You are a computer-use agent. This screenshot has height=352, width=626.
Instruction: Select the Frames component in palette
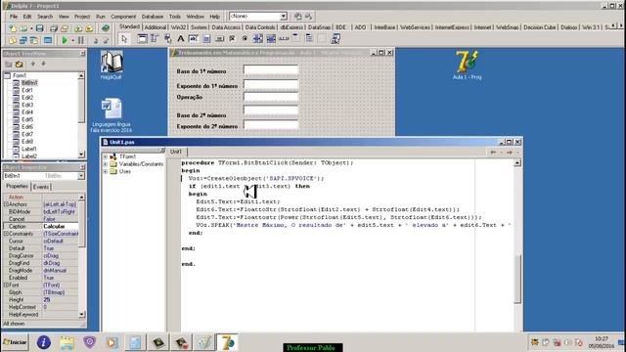click(x=142, y=39)
